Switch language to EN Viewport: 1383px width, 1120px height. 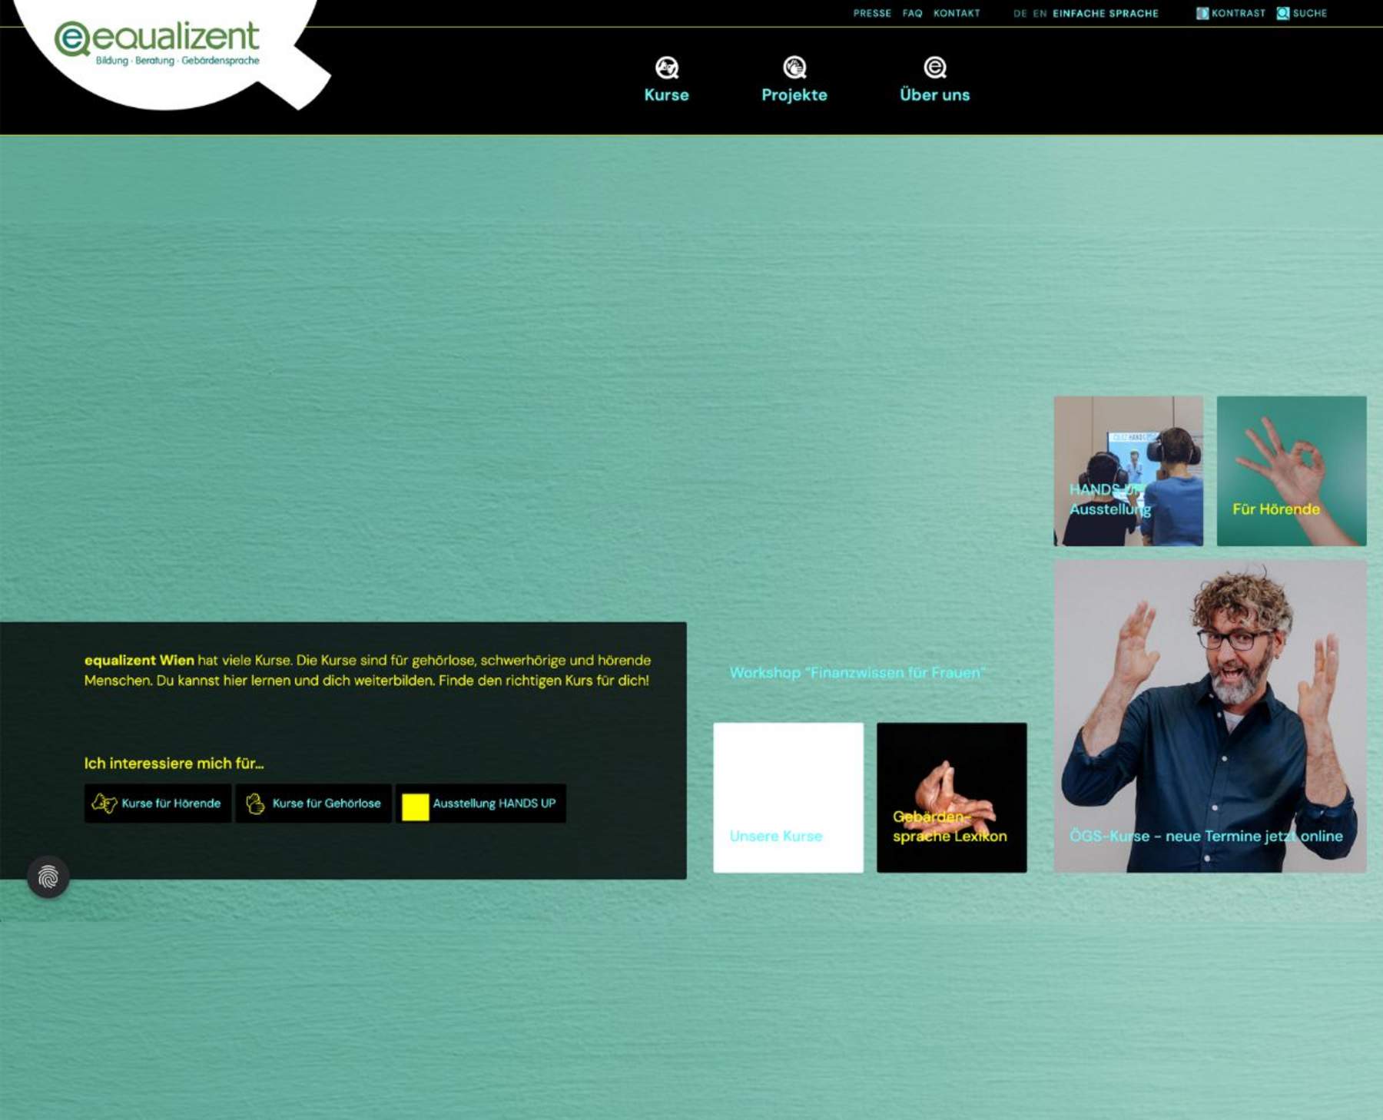pyautogui.click(x=1040, y=13)
